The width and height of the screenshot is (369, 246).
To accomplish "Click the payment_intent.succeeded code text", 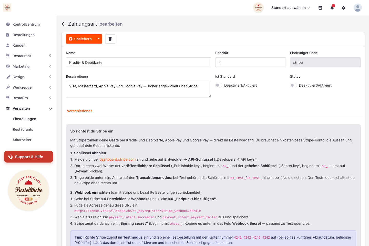I will (132, 217).
